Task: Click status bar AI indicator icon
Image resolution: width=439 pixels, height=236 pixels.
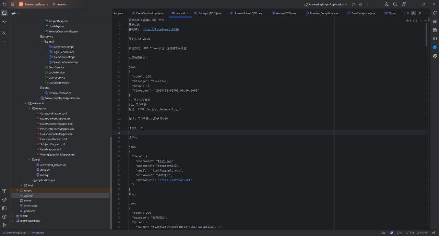Action: [x=392, y=233]
